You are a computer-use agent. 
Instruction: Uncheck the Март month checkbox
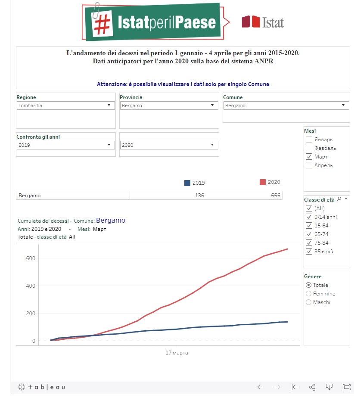click(x=309, y=156)
